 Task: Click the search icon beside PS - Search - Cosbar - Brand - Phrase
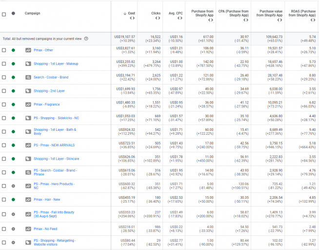(28, 172)
